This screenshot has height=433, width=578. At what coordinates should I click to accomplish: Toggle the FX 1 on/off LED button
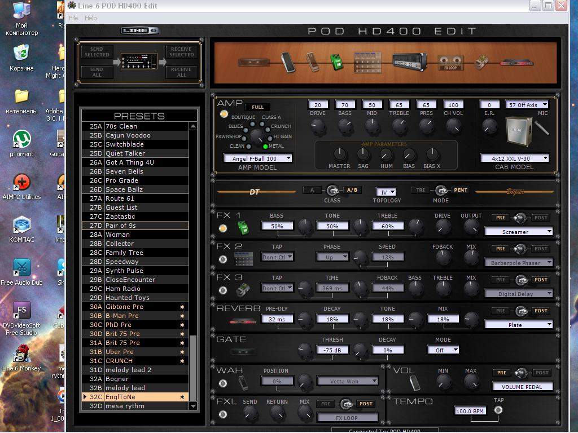click(223, 228)
